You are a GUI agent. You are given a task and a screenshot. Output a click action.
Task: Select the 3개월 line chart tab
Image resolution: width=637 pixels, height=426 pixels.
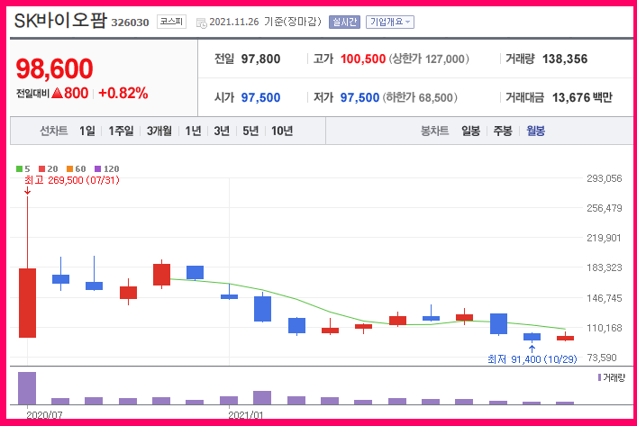click(159, 131)
